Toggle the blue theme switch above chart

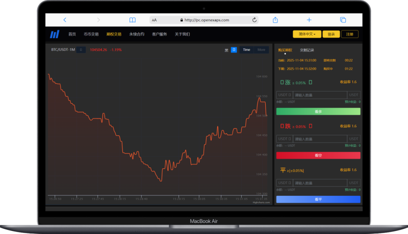234,50
